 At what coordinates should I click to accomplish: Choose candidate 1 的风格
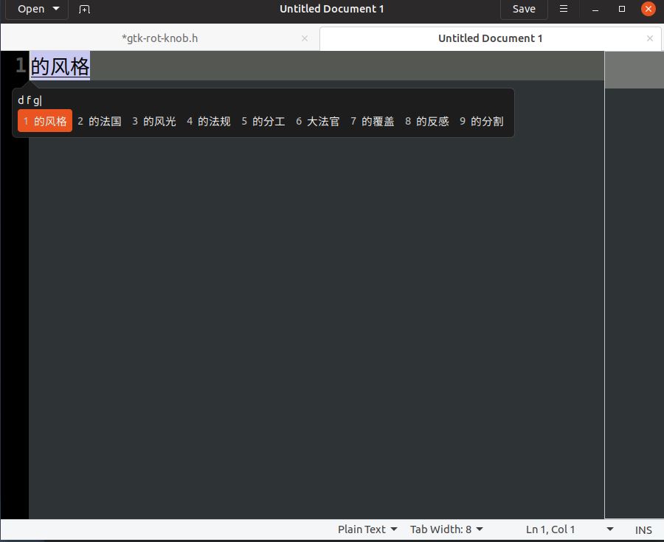[x=45, y=121]
